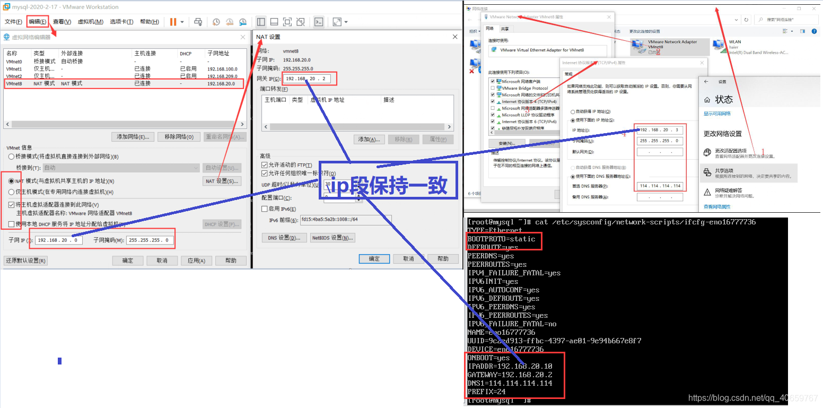
Task: Click the 显示可用网络 link
Action: pos(717,114)
